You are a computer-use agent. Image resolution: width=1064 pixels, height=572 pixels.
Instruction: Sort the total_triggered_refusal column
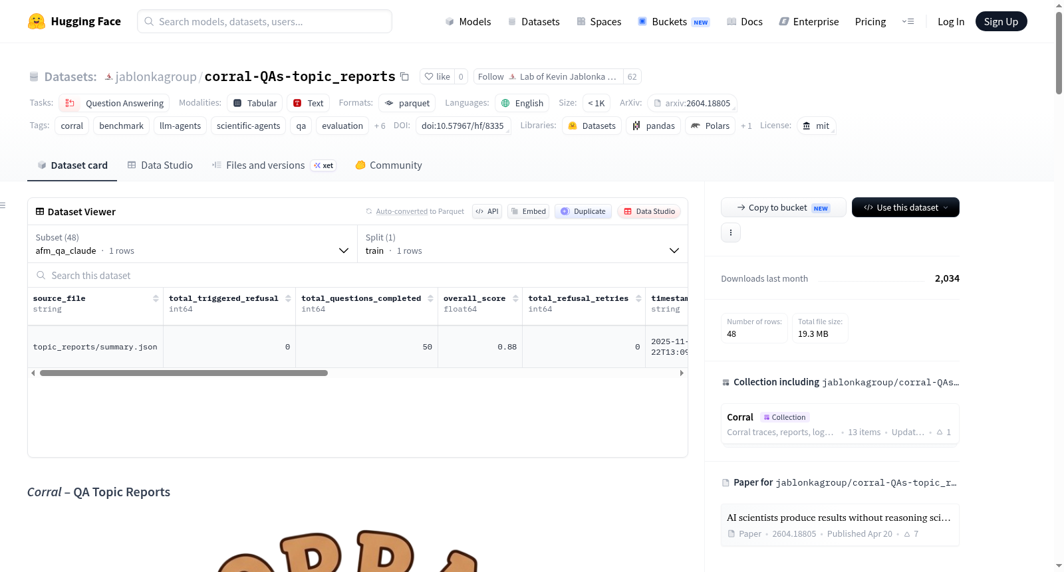[288, 298]
